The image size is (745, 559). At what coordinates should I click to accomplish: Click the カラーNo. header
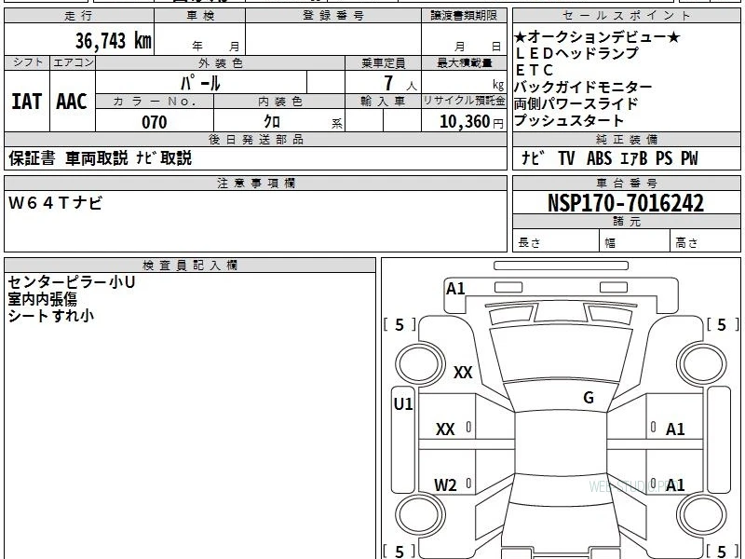click(155, 102)
